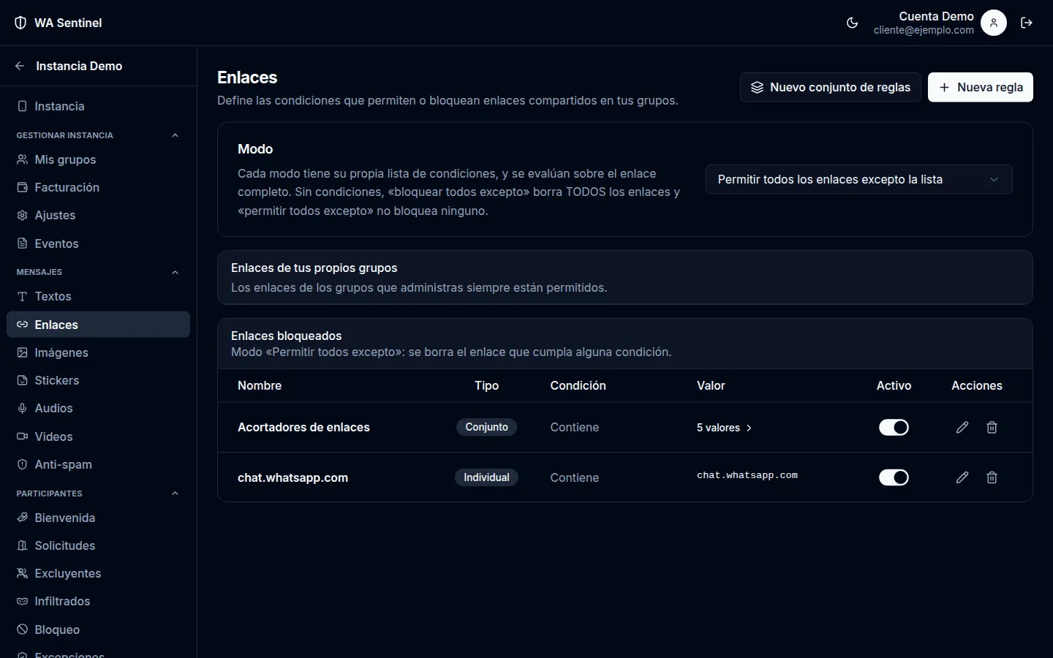The width and height of the screenshot is (1053, 658).
Task: Click the Acortadores de enlaces rule name
Action: point(303,427)
